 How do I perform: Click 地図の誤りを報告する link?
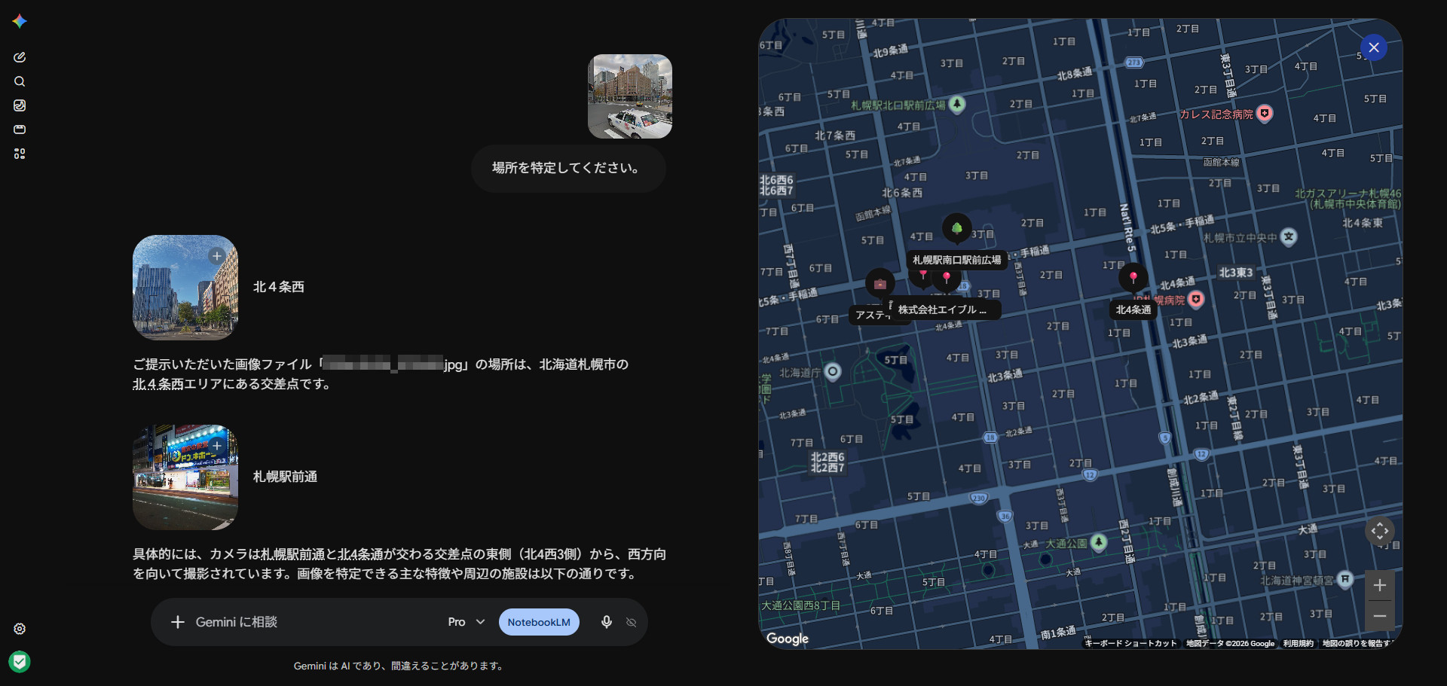tap(1359, 644)
